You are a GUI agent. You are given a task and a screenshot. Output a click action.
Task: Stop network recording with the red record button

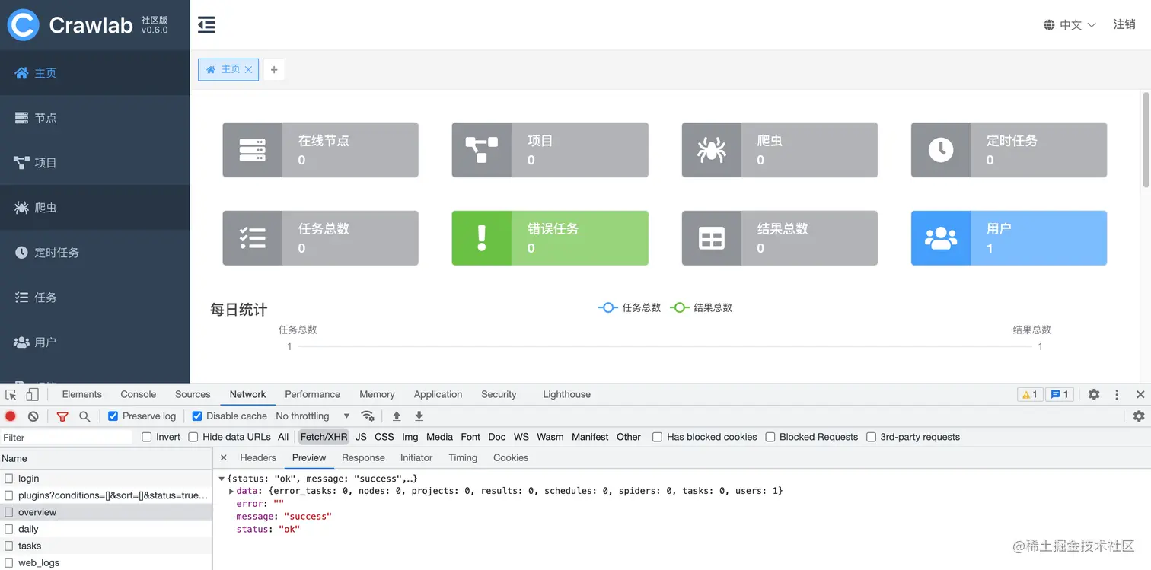11,416
